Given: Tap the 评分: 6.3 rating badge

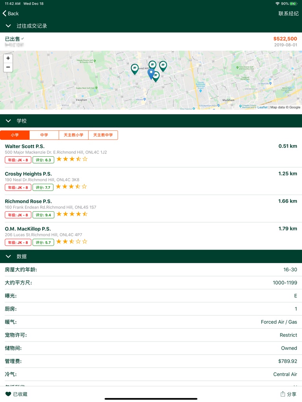Looking at the screenshot, I should tap(43, 160).
